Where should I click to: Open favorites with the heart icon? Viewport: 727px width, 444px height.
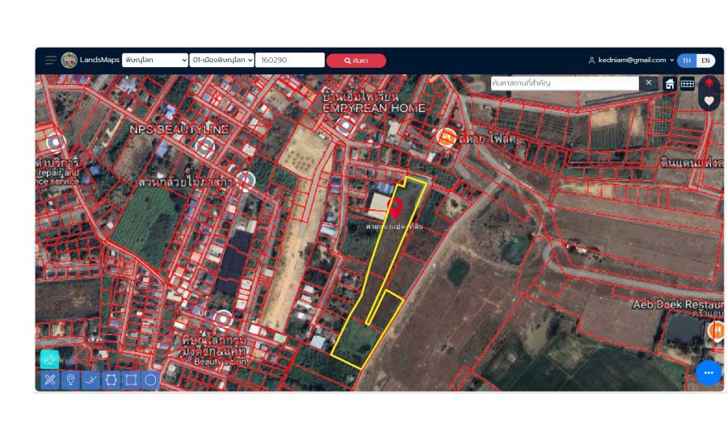click(709, 101)
